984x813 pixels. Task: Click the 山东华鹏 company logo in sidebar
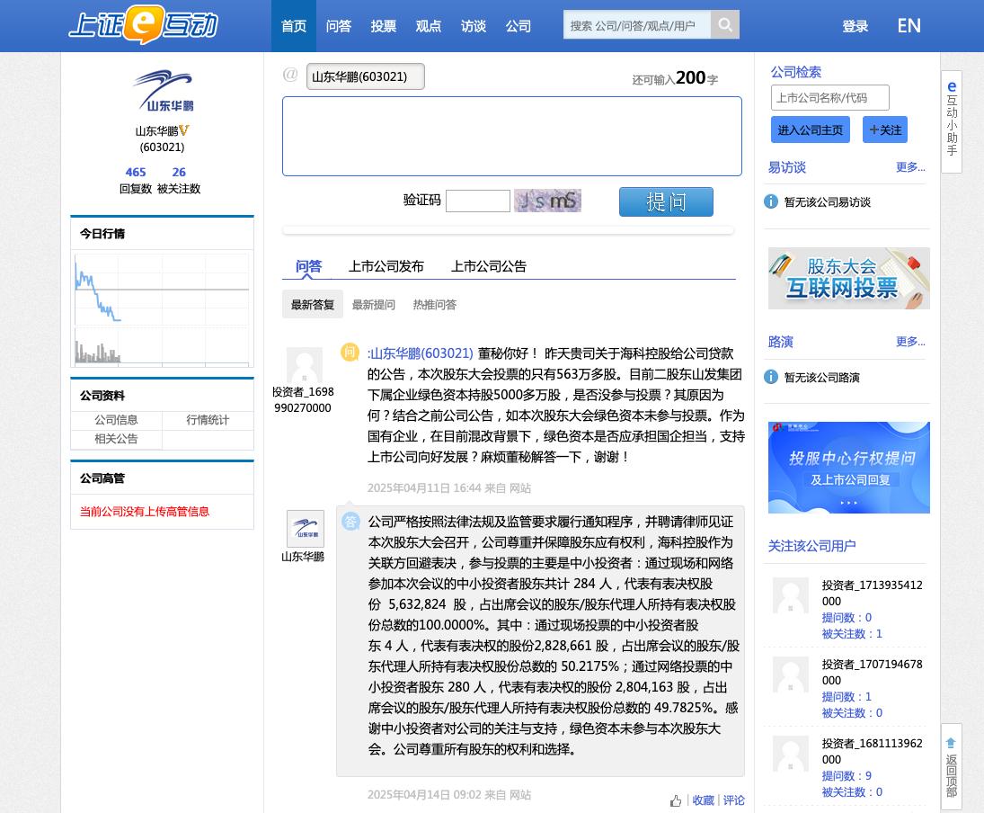coord(163,91)
